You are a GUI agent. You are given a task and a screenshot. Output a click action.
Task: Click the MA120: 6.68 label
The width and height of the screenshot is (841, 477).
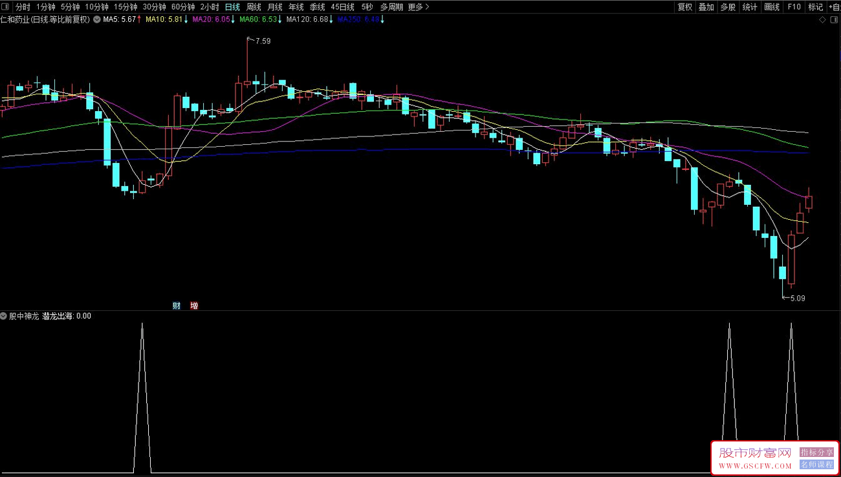(307, 20)
